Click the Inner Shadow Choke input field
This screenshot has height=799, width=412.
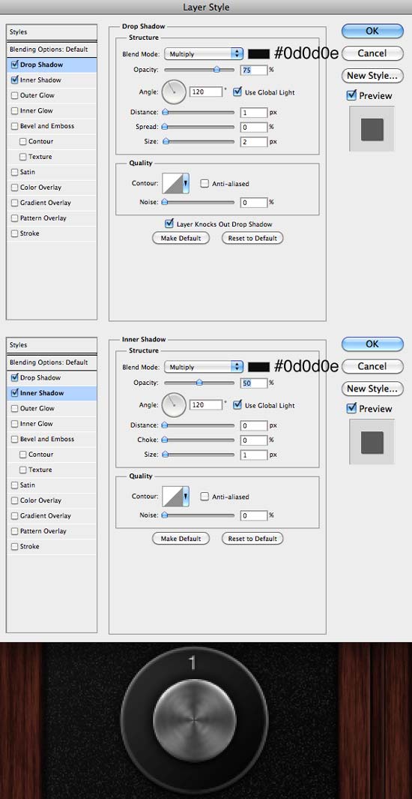click(254, 440)
